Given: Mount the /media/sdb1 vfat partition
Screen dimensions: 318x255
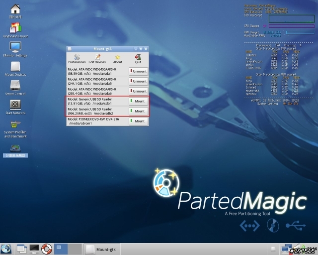Looking at the screenshot, I should (138, 101).
